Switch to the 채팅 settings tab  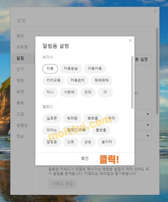(x=20, y=81)
